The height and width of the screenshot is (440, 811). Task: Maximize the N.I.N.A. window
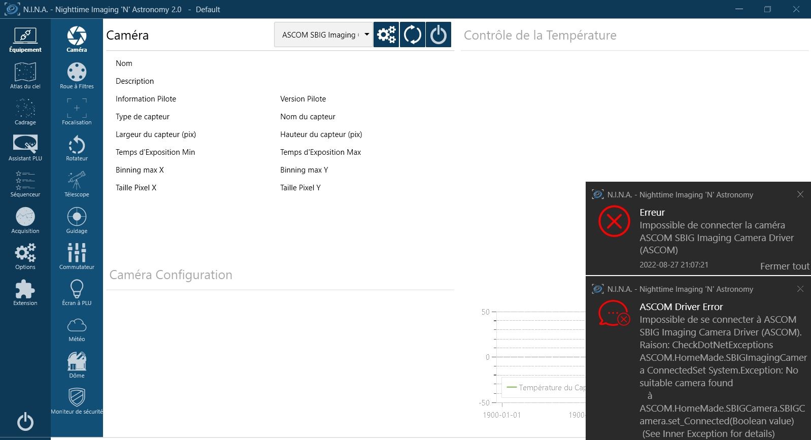tap(768, 9)
